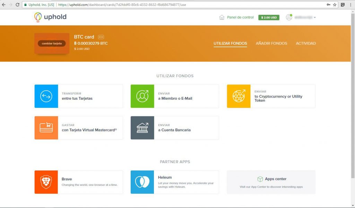Open the Brave partner app text

tap(90, 182)
